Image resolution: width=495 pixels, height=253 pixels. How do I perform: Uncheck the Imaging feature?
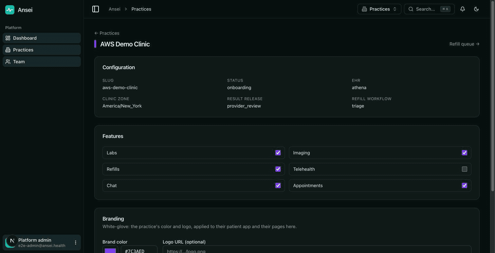(464, 153)
